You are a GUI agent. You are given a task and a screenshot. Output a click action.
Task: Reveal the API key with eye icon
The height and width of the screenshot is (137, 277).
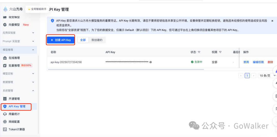tap(151, 62)
